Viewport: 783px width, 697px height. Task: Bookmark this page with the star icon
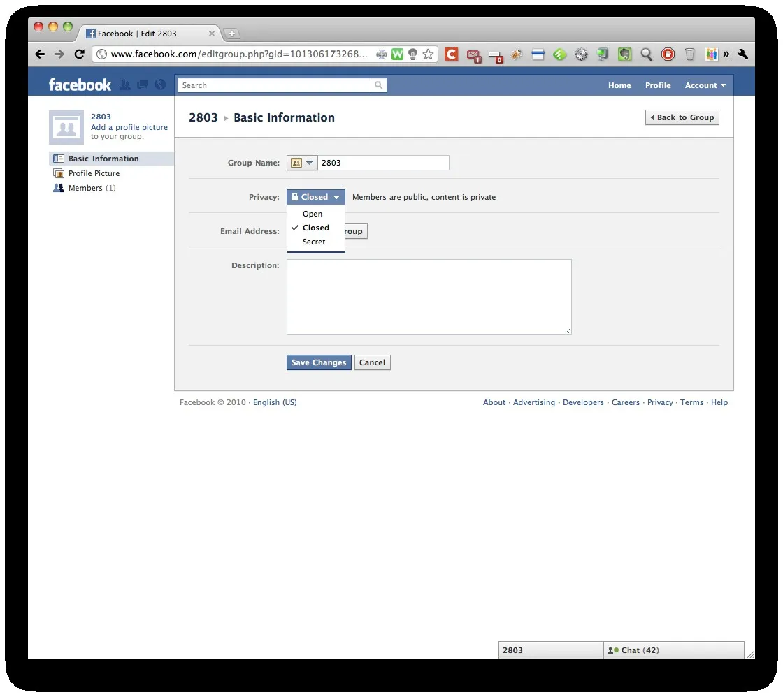coord(428,54)
